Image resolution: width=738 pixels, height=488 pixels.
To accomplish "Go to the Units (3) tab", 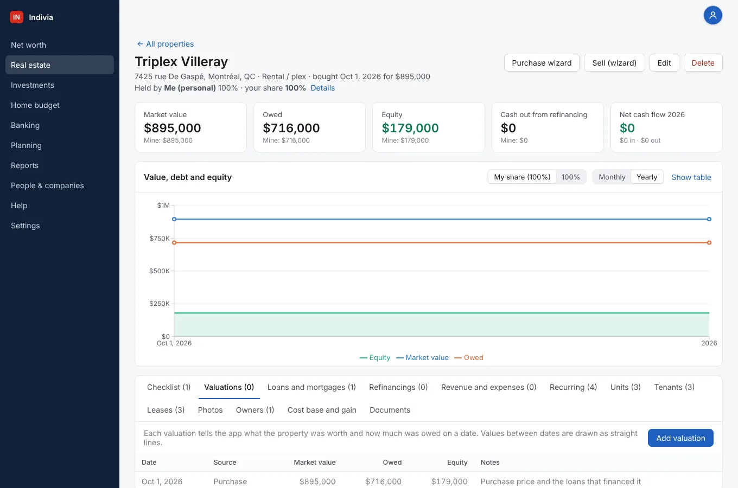I will pyautogui.click(x=626, y=387).
